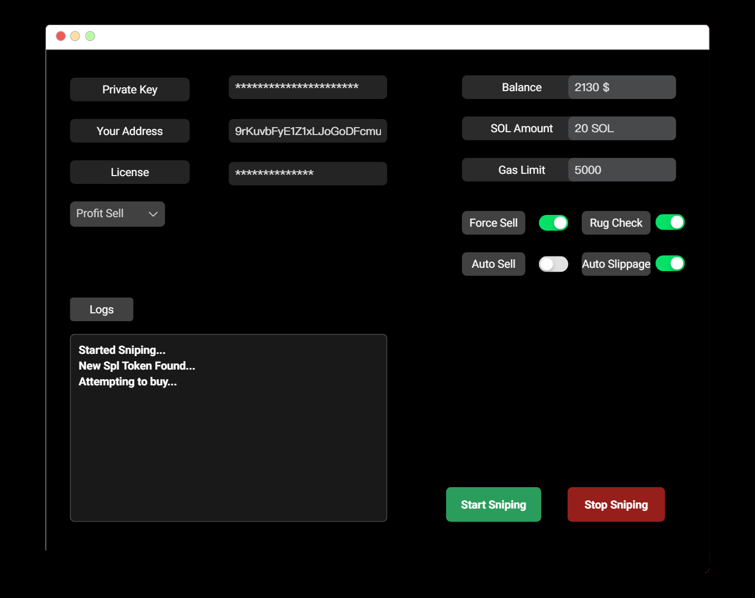Screen dimensions: 755x598
Task: Click the Gas Limit value 5000
Action: click(622, 169)
